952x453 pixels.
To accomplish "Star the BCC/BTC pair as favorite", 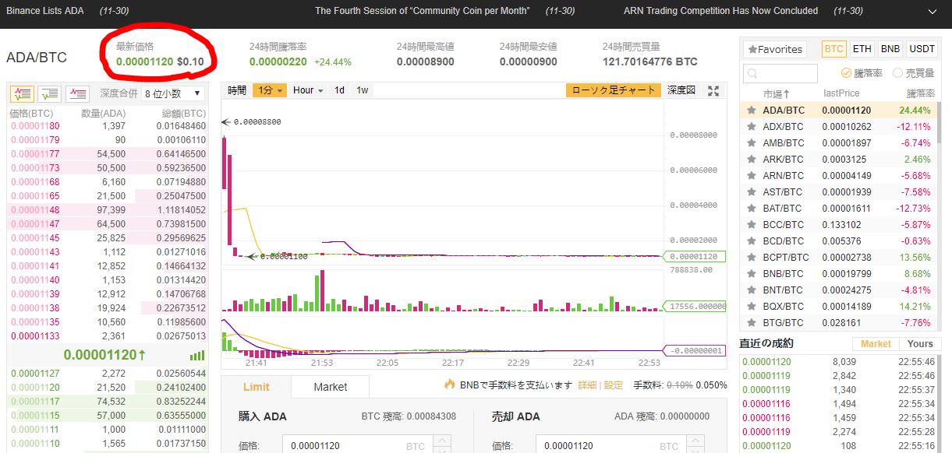I will pyautogui.click(x=752, y=225).
